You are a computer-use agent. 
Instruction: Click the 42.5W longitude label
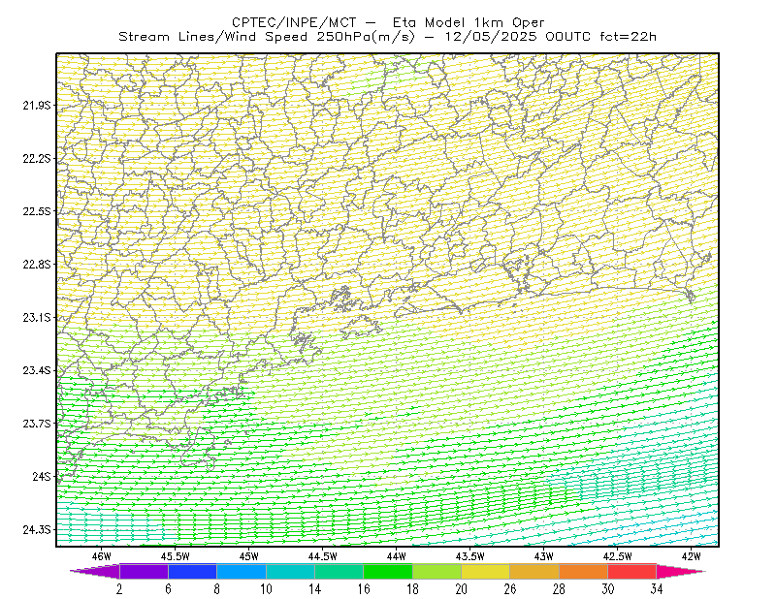point(617,556)
